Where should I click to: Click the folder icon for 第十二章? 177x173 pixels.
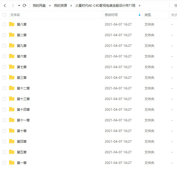12,88
